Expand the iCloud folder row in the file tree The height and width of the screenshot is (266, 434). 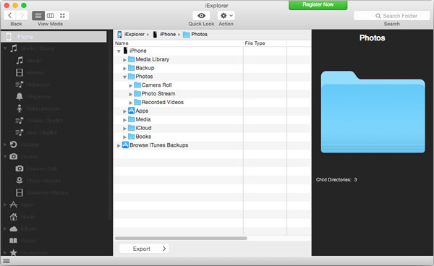click(124, 128)
